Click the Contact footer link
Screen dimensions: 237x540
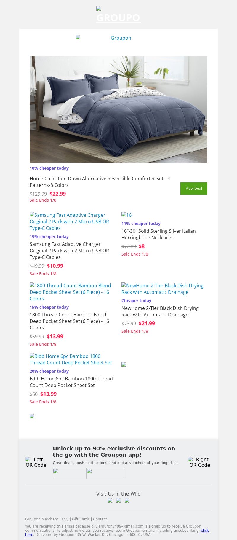coord(100,519)
